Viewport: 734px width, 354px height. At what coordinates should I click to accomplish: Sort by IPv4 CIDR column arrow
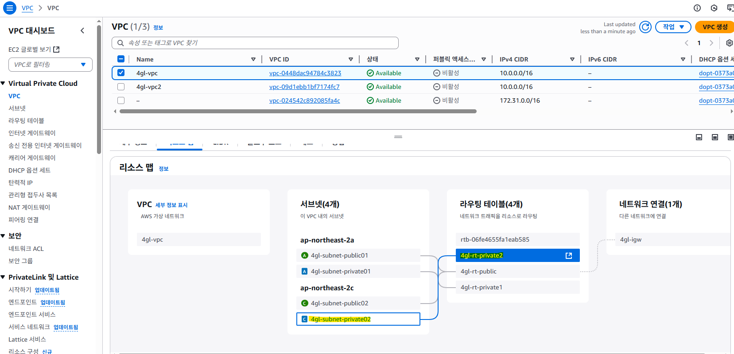[x=572, y=59]
